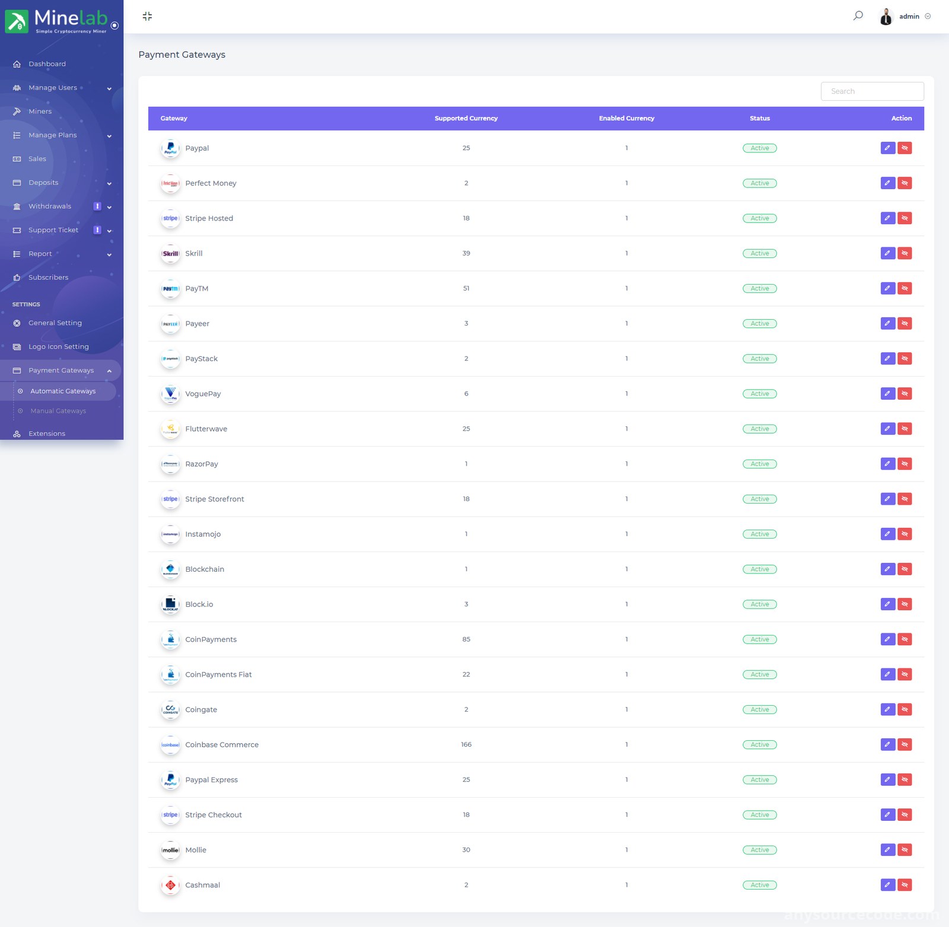Screen dimensions: 949x927
Task: Edit the Paypal gateway with pencil icon
Action: [x=887, y=148]
